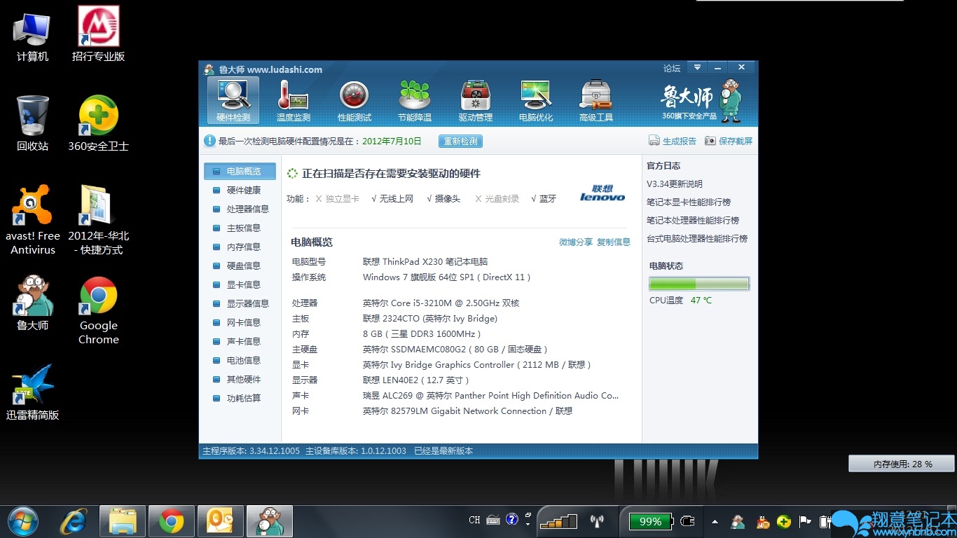
Task: Open the 迅雷精简版 desktop shortcut
Action: point(32,392)
